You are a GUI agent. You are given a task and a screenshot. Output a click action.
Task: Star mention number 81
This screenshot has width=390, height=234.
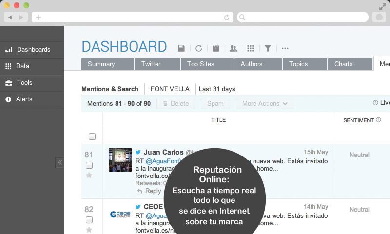click(89, 175)
